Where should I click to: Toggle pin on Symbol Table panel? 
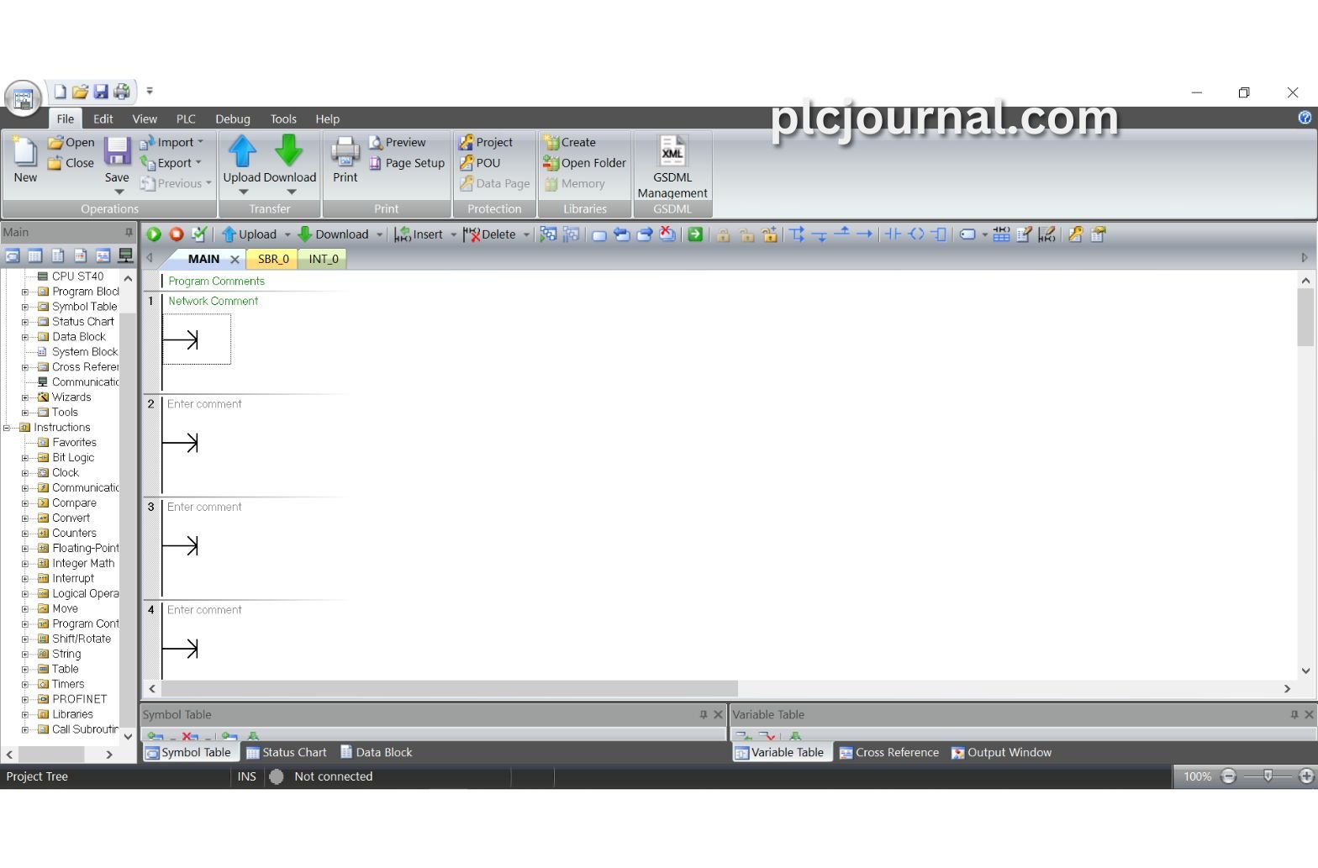(704, 715)
